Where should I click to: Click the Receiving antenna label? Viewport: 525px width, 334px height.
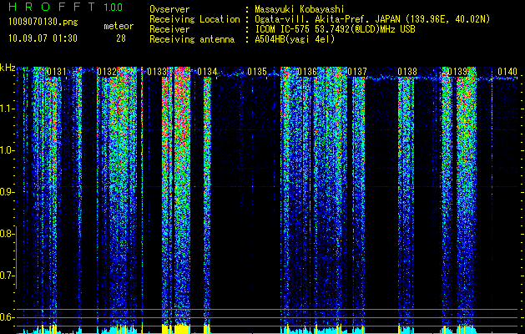[192, 39]
